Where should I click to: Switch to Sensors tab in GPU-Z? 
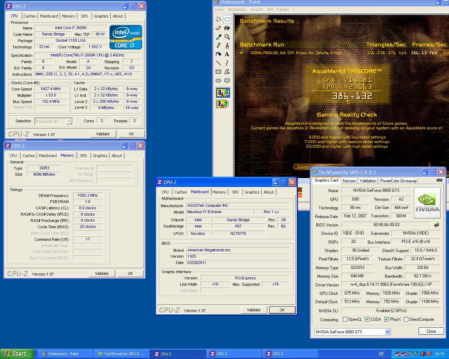pos(349,181)
